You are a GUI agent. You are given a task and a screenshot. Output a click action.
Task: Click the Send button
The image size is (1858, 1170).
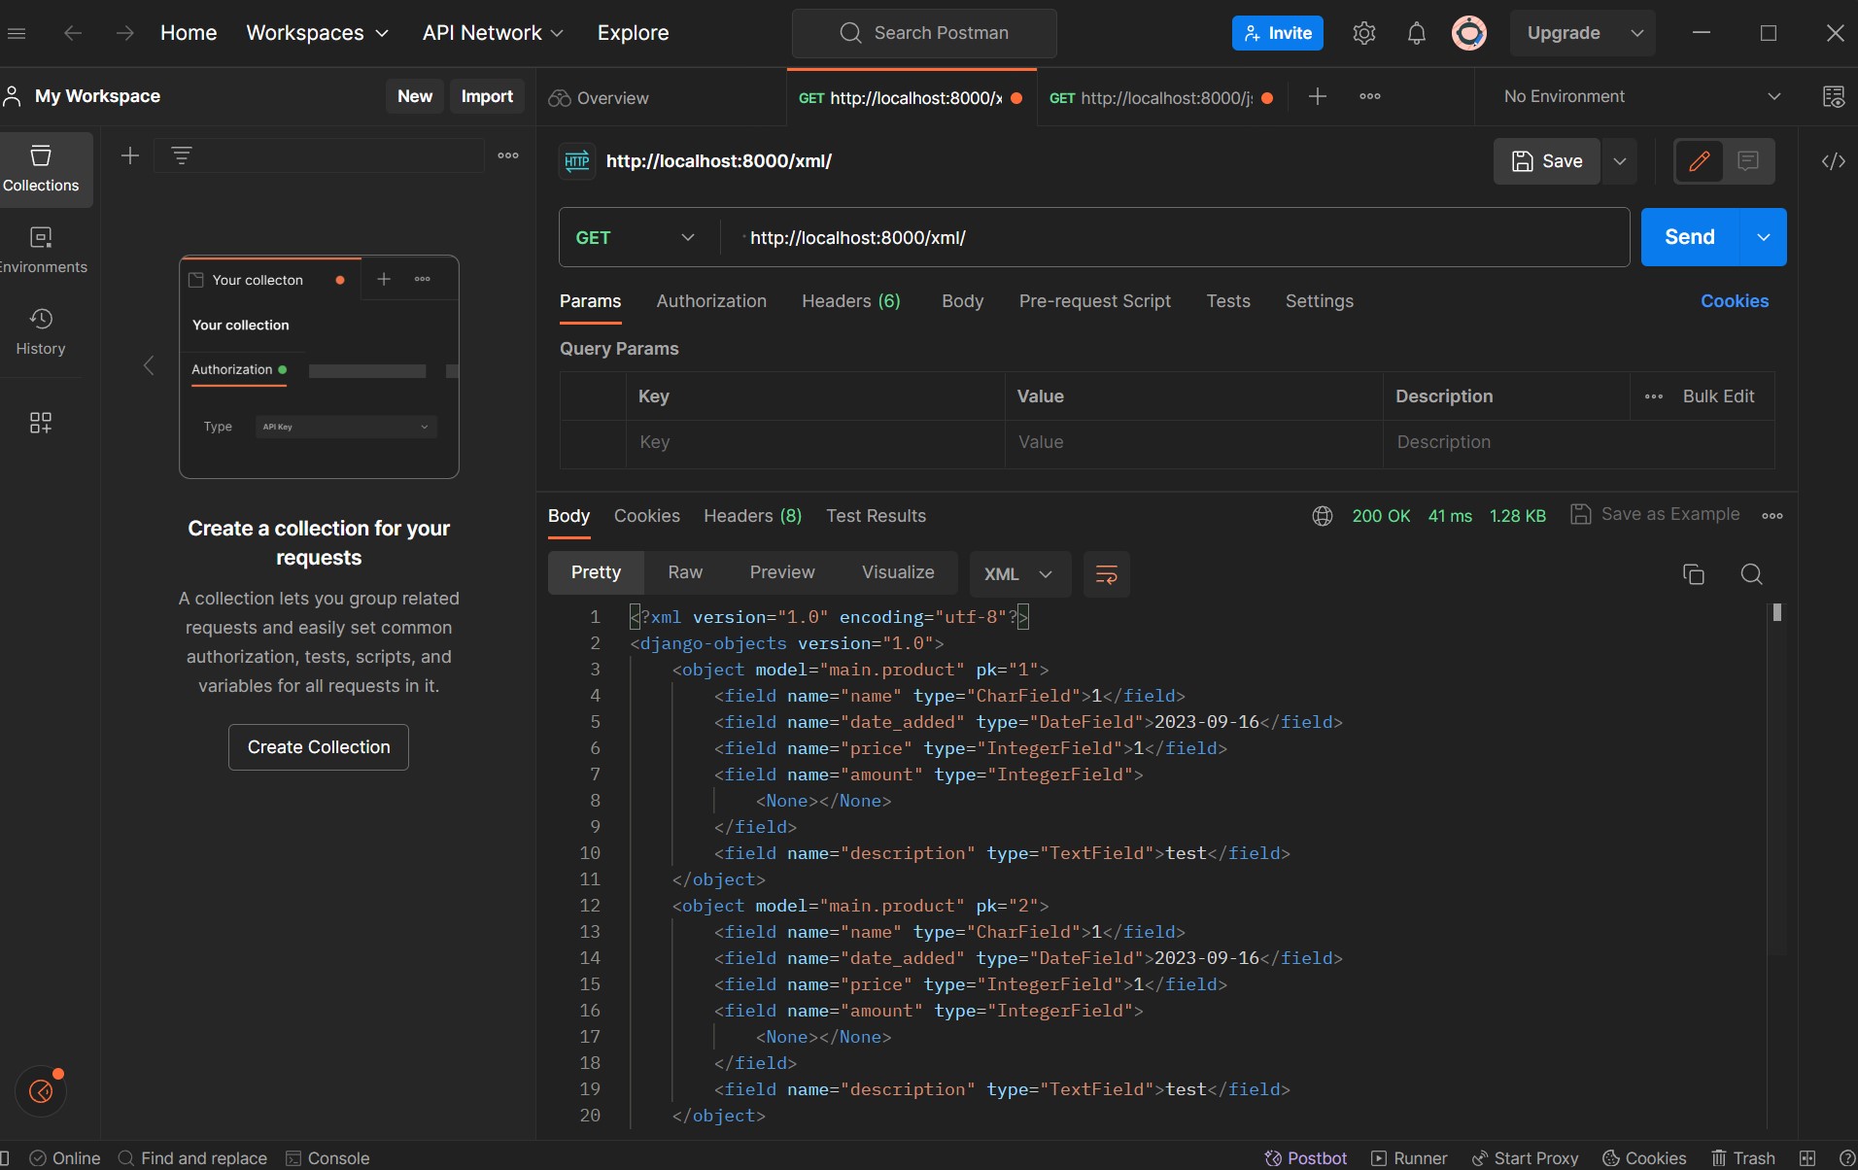pyautogui.click(x=1690, y=237)
